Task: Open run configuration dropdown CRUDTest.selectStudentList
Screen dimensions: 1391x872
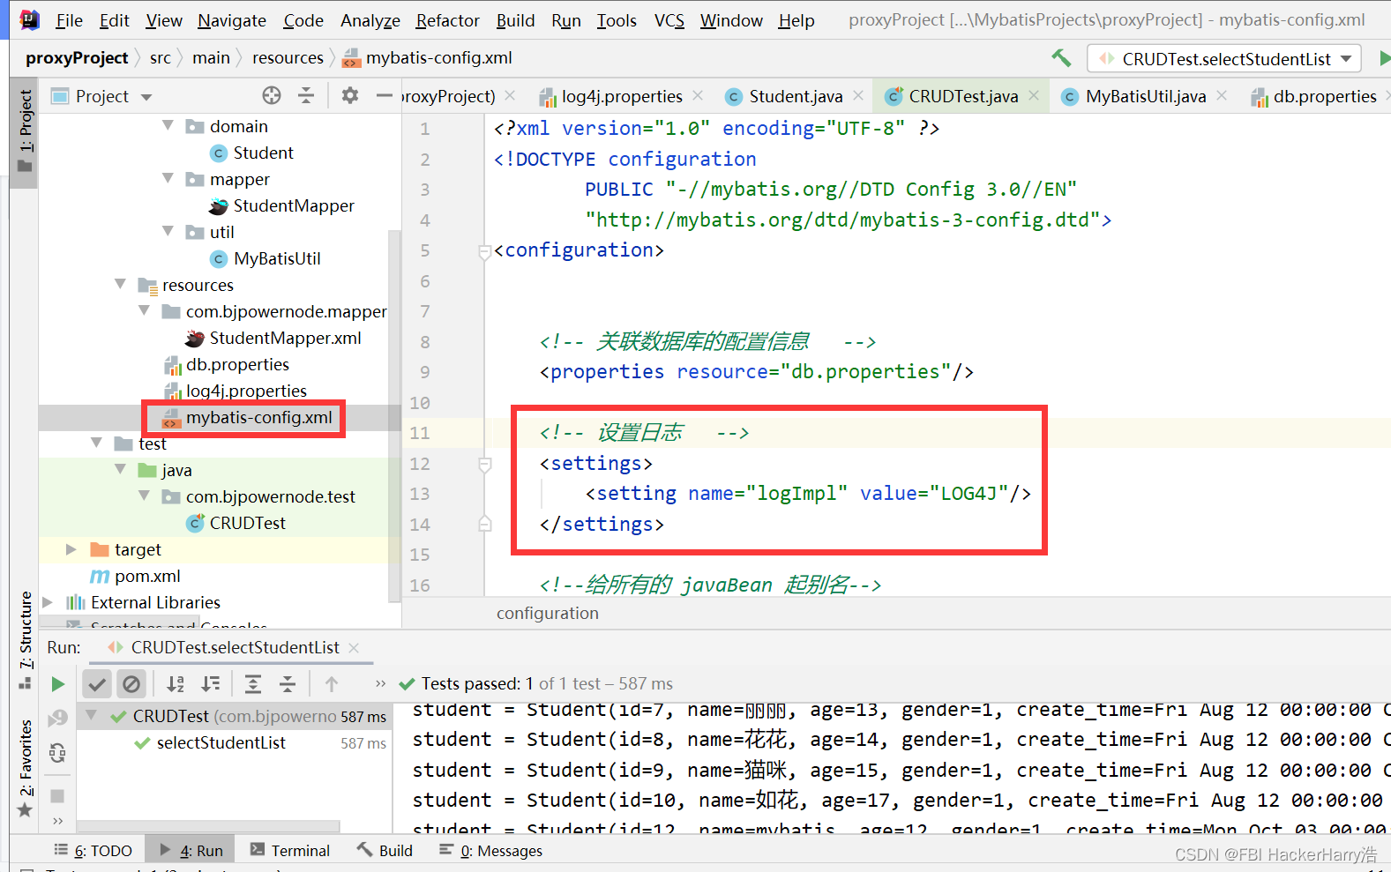Action: (x=1224, y=58)
